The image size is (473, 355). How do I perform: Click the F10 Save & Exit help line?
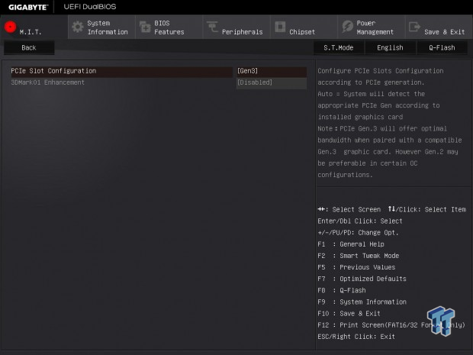pyautogui.click(x=349, y=313)
